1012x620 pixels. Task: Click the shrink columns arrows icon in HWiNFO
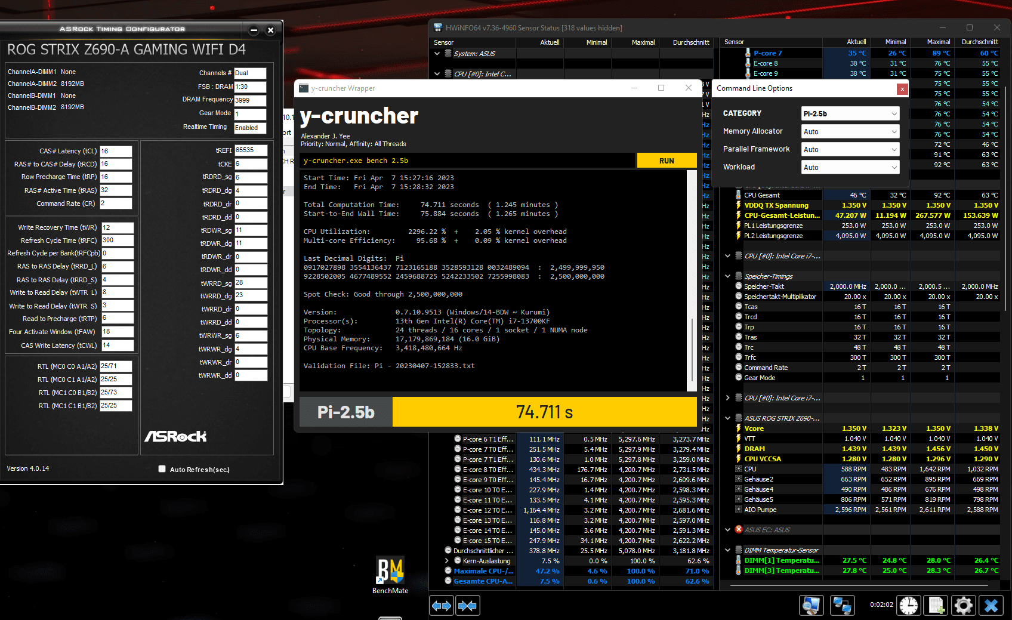(468, 606)
